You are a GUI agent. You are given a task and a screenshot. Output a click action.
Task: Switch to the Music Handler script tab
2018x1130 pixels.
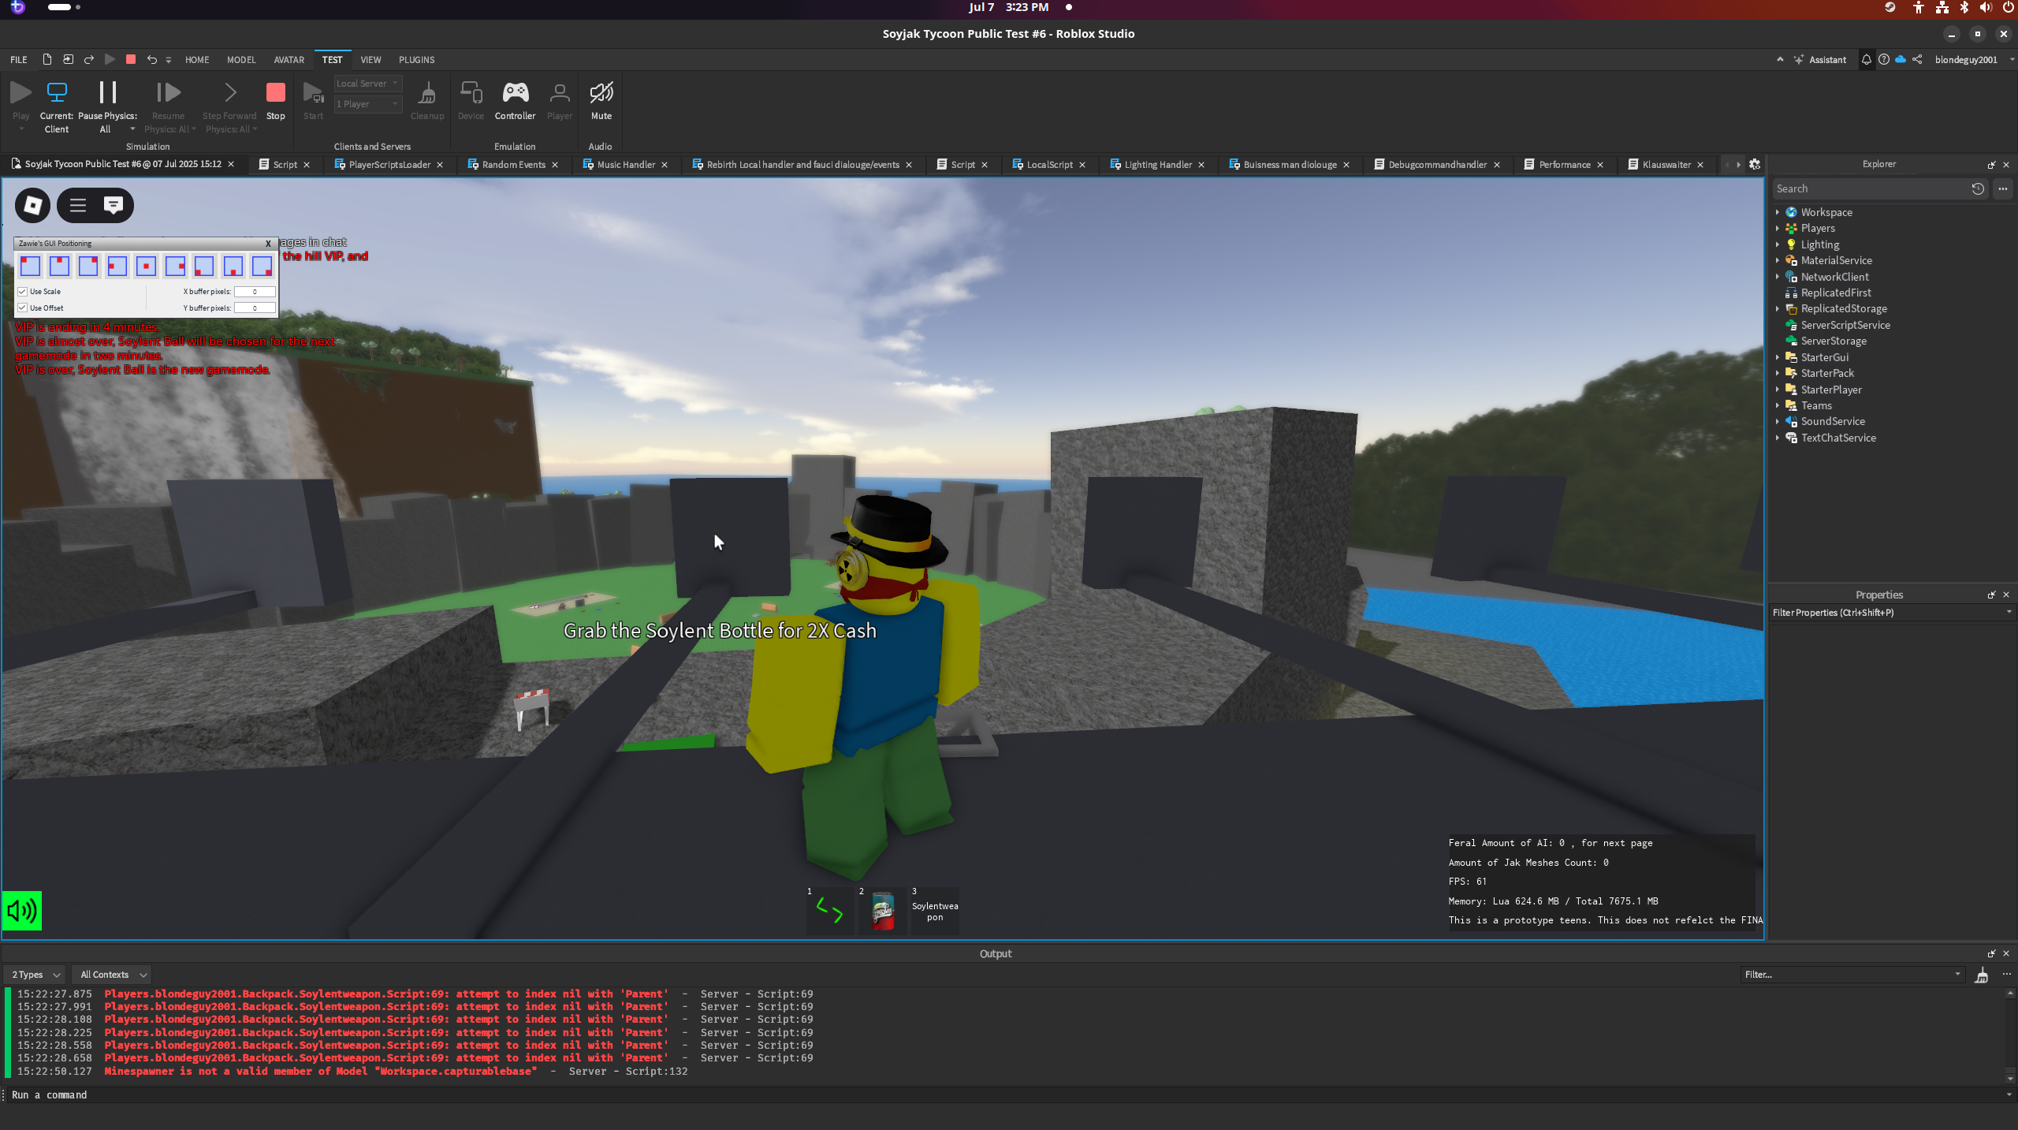click(626, 165)
